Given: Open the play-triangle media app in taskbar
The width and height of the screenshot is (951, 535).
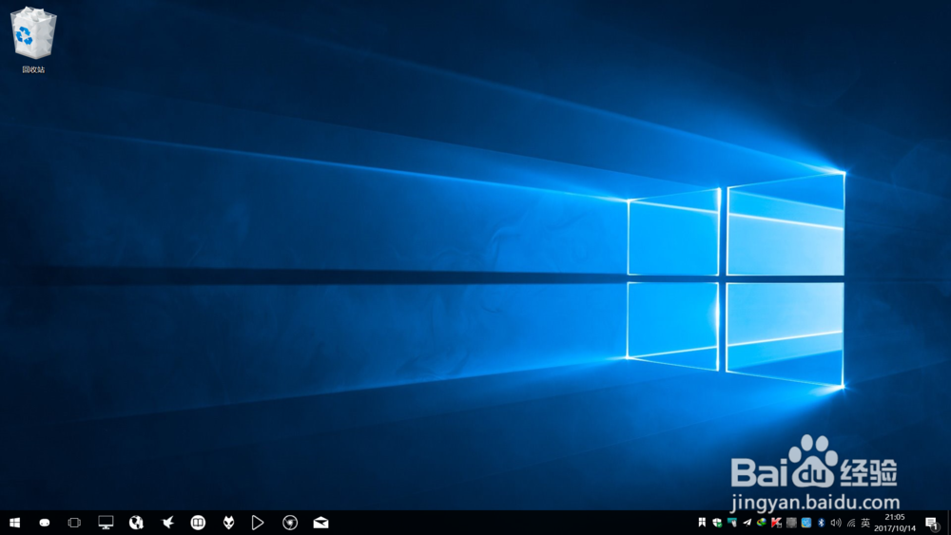Looking at the screenshot, I should click(258, 523).
